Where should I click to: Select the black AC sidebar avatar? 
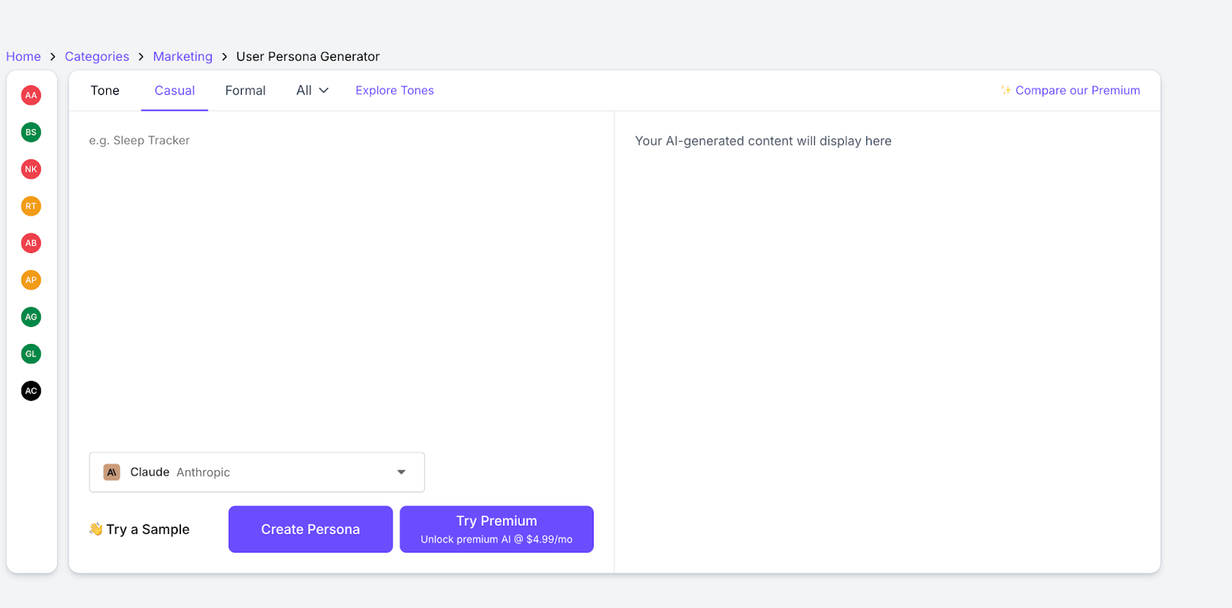click(x=31, y=391)
